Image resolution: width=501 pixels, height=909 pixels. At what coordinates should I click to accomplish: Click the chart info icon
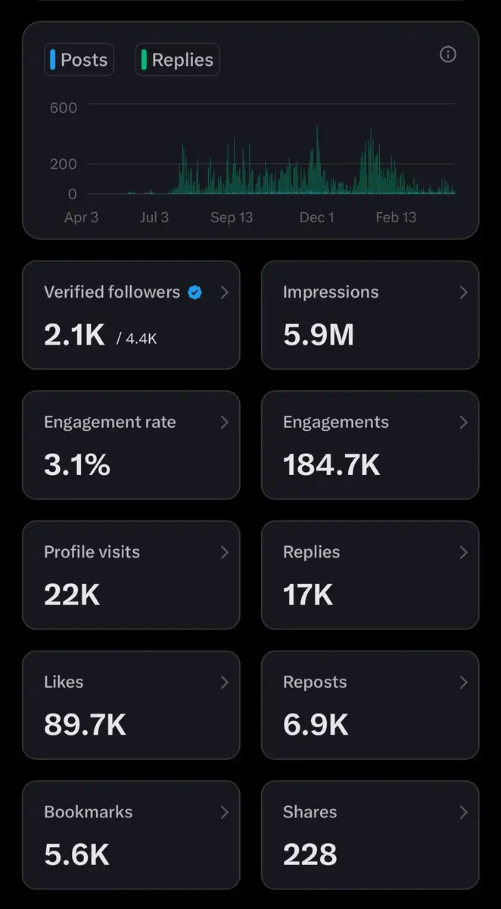pyautogui.click(x=448, y=55)
